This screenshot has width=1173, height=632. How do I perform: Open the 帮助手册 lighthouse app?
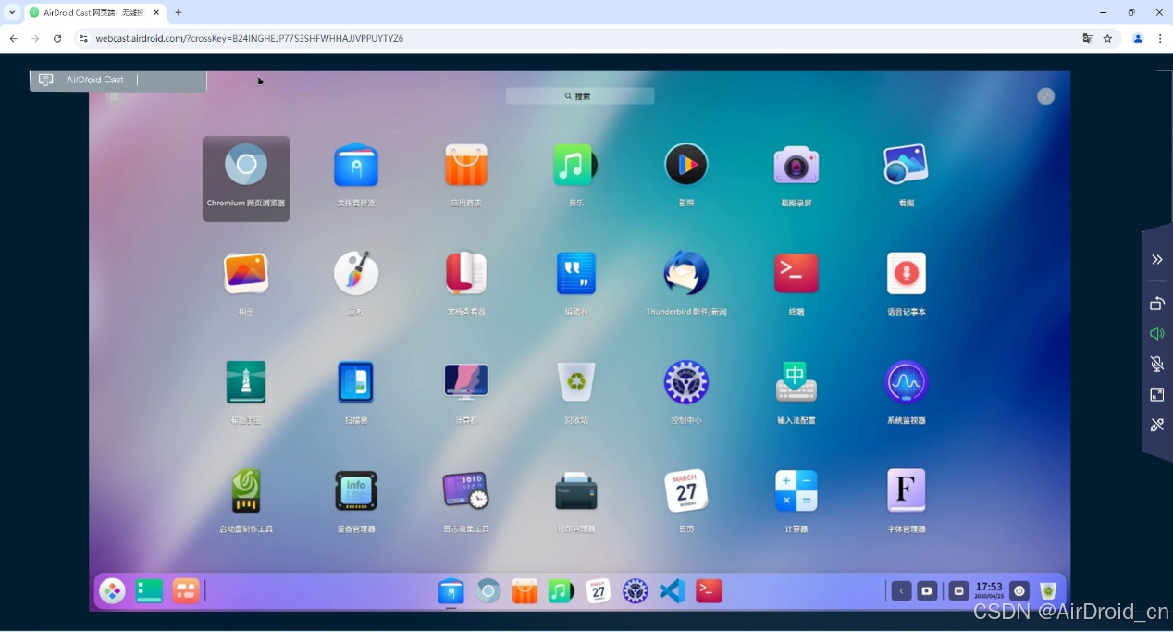[x=246, y=382]
